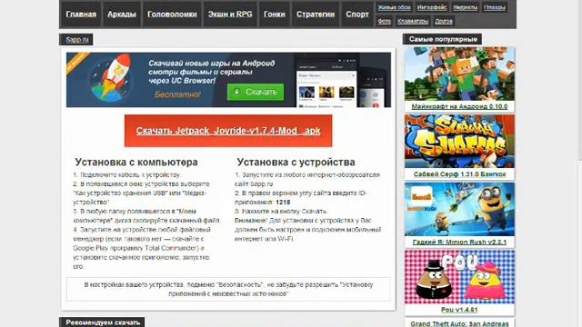Viewport: 582px width, 327px height.
Task: Click the Бесплатно! text in banner
Action: coord(177,94)
